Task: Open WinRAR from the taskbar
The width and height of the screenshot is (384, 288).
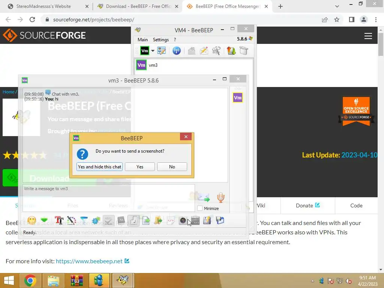Action: point(76,280)
